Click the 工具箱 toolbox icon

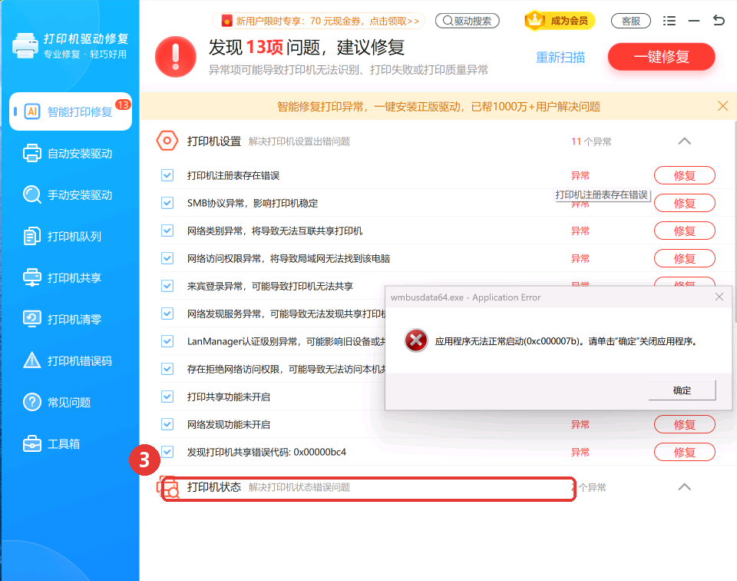pos(32,443)
